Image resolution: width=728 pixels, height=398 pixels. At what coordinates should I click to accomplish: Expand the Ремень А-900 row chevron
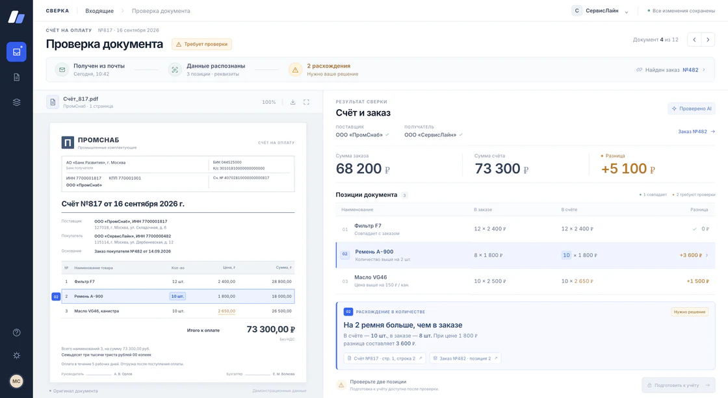click(707, 255)
